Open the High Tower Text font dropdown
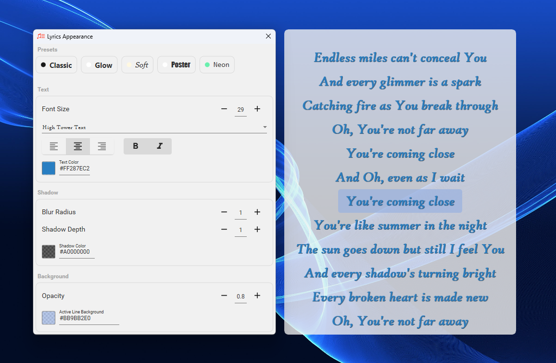The image size is (556, 363). [154, 128]
